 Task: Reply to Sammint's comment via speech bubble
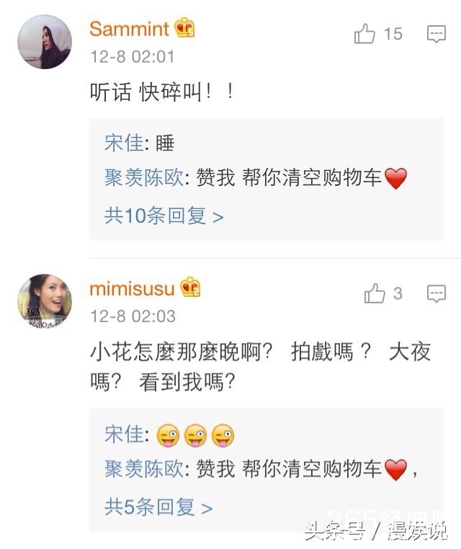coord(437,34)
